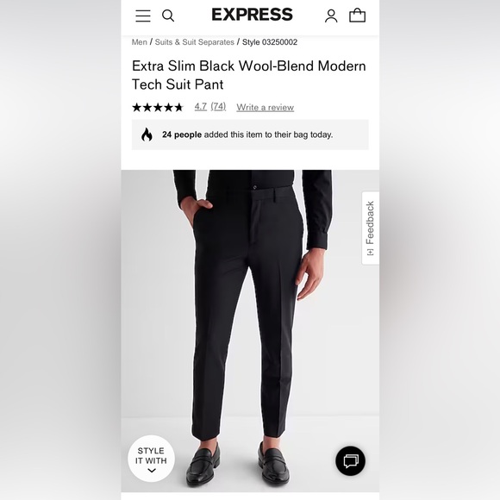Open the 4.7 rating link
This screenshot has height=500, width=500.
click(x=201, y=107)
